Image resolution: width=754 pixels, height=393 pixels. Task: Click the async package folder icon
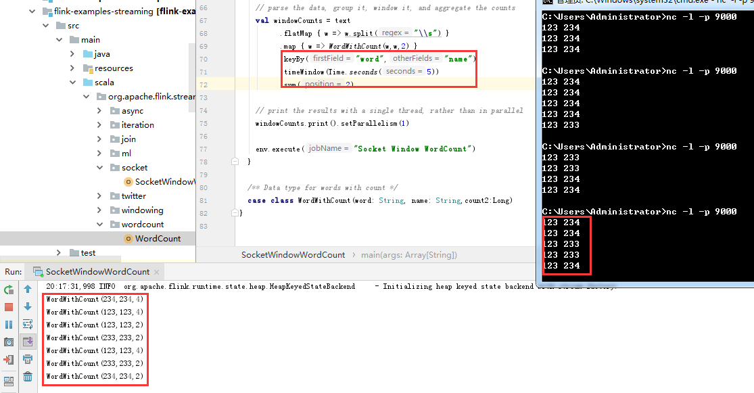pos(114,111)
